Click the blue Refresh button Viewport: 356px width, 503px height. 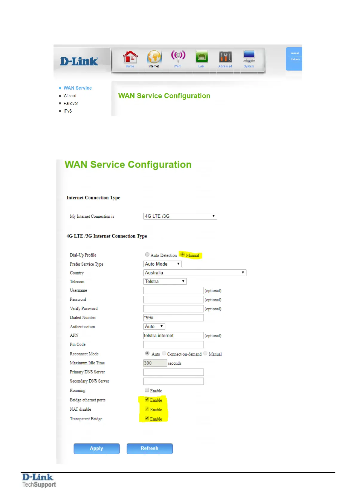pos(149,448)
